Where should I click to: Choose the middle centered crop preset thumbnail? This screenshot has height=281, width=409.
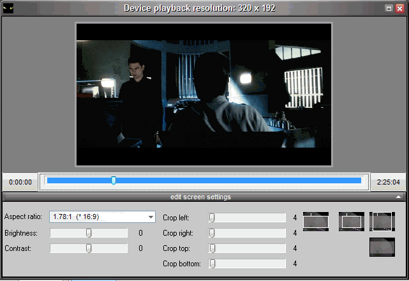[351, 221]
